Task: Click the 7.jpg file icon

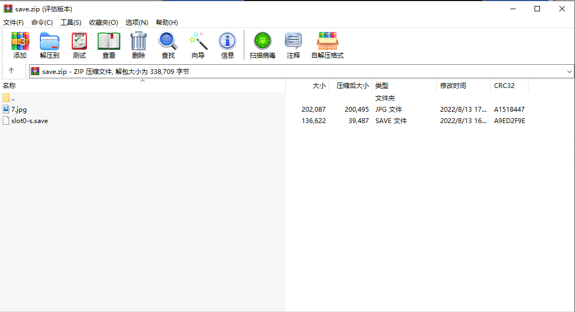Action: [x=6, y=109]
